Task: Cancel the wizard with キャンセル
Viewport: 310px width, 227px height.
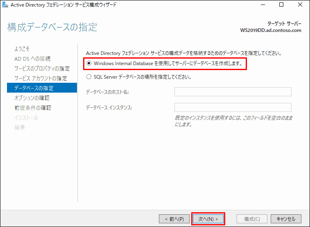Action: pyautogui.click(x=286, y=219)
